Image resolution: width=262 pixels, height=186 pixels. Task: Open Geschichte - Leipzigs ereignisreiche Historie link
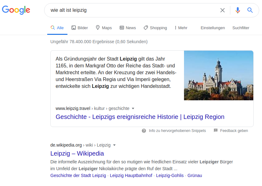[140, 117]
